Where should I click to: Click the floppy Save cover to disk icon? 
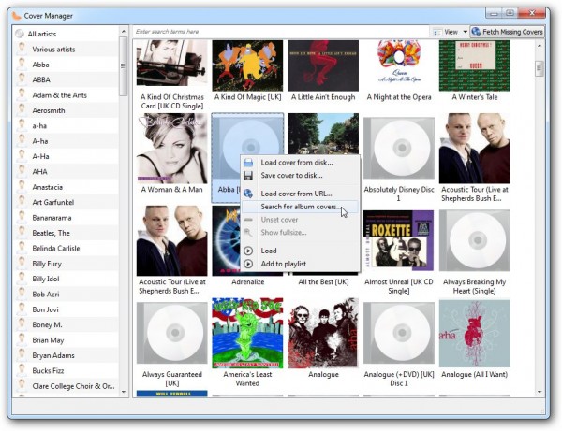coord(248,176)
